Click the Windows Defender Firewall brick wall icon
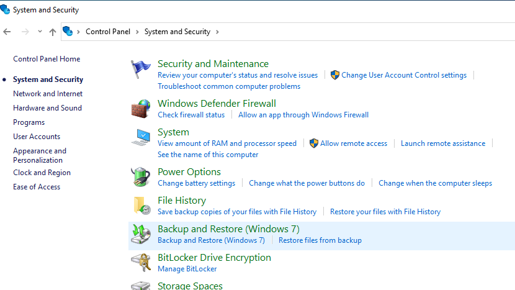 coord(141,109)
